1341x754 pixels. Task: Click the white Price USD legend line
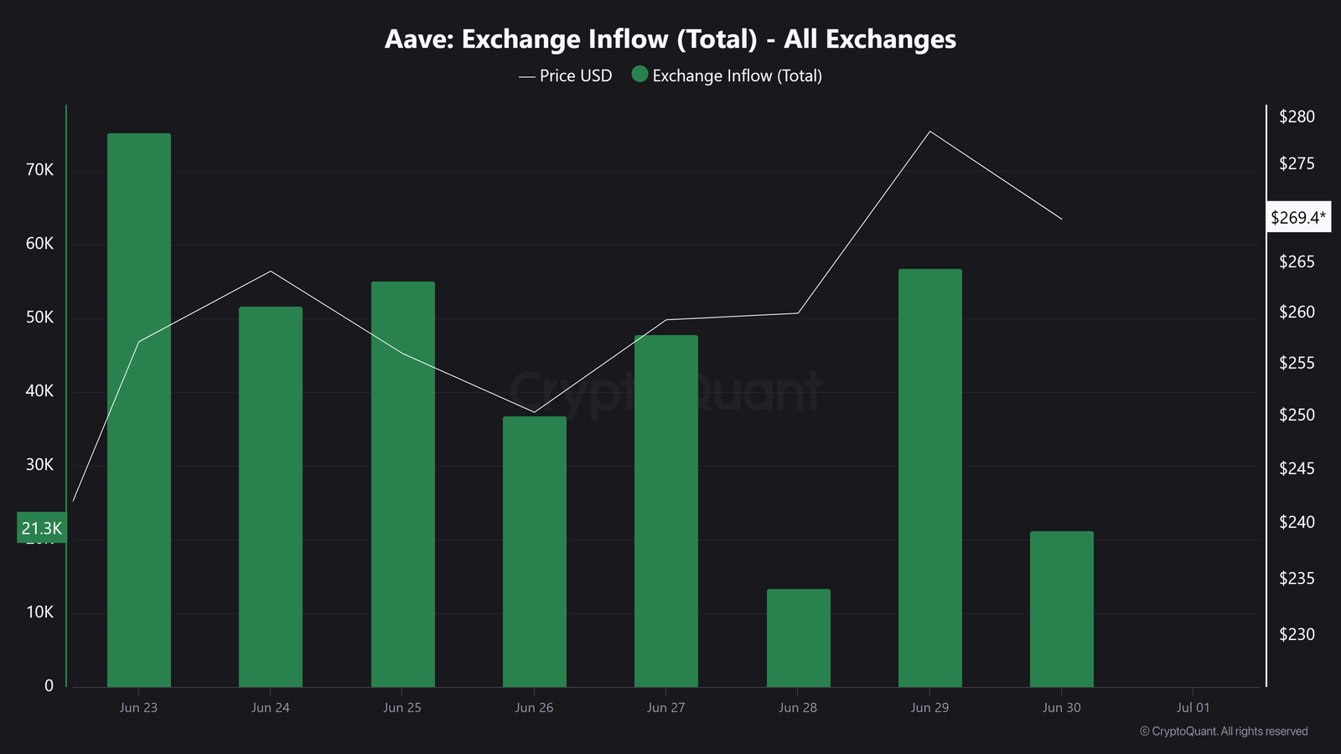coord(526,76)
